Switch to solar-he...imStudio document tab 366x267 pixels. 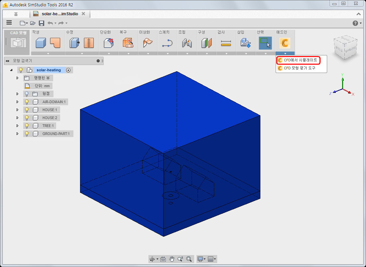[60, 14]
